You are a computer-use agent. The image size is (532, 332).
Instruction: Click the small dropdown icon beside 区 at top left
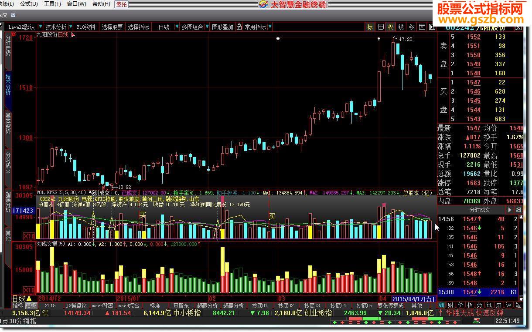click(14, 15)
